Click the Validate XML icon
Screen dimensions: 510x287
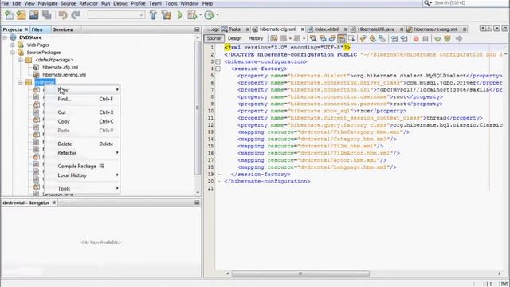[x=447, y=39]
